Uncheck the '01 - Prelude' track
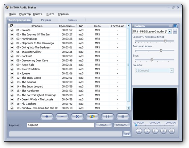The image size is (189, 148). click(x=12, y=30)
